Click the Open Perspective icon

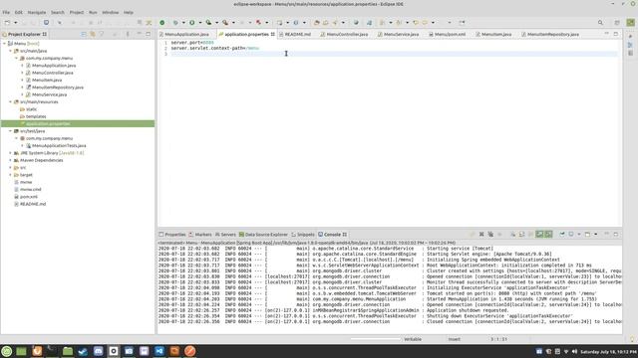coord(617,23)
